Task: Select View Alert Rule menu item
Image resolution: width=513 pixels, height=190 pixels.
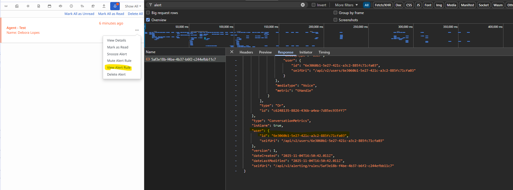Action: pos(119,68)
